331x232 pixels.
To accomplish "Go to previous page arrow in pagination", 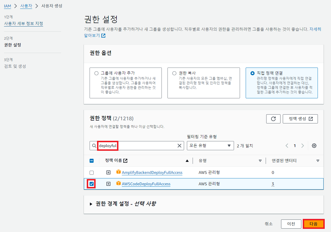I will [287, 146].
